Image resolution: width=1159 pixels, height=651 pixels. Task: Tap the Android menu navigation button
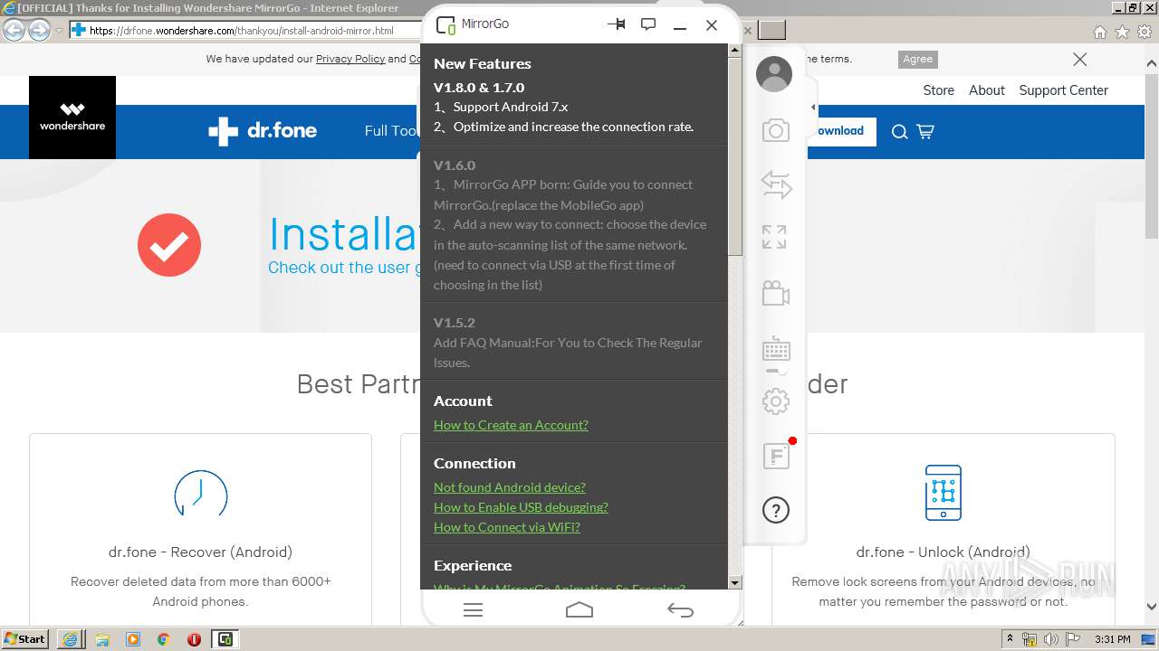click(473, 610)
